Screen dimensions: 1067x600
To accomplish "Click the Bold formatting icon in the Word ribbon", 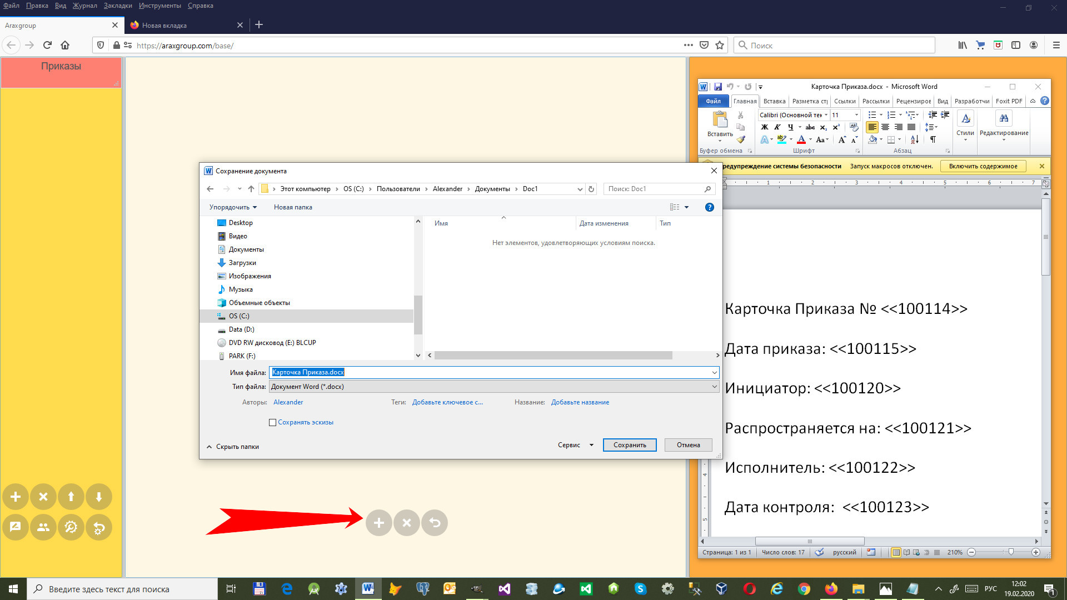I will click(765, 127).
